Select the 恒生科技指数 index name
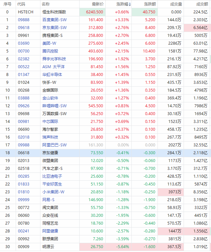The width and height of the screenshot is (211, 252). [x=54, y=12]
